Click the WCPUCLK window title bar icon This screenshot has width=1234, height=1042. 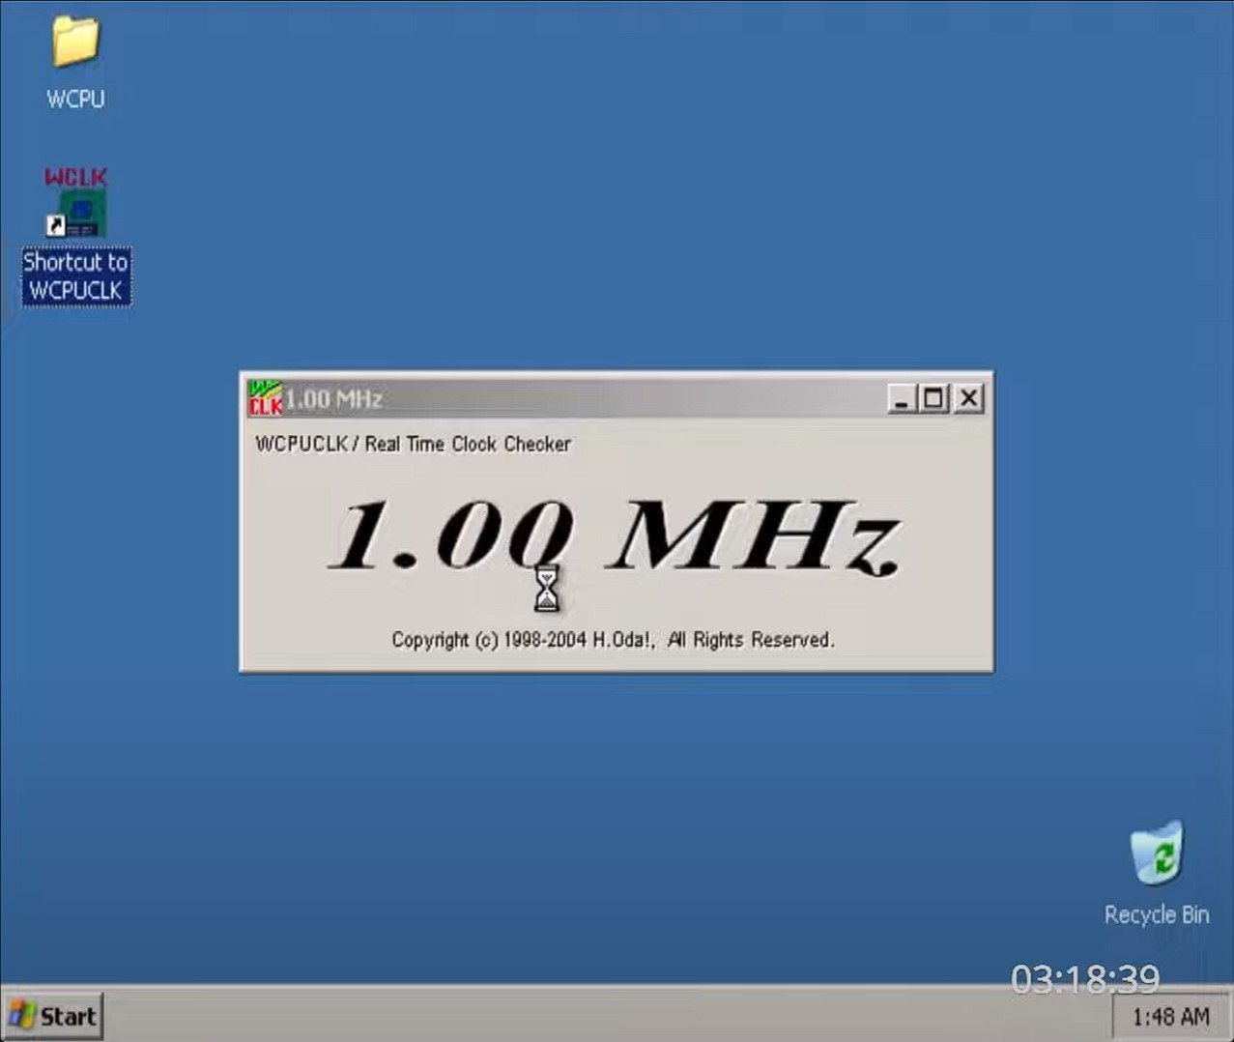[265, 398]
